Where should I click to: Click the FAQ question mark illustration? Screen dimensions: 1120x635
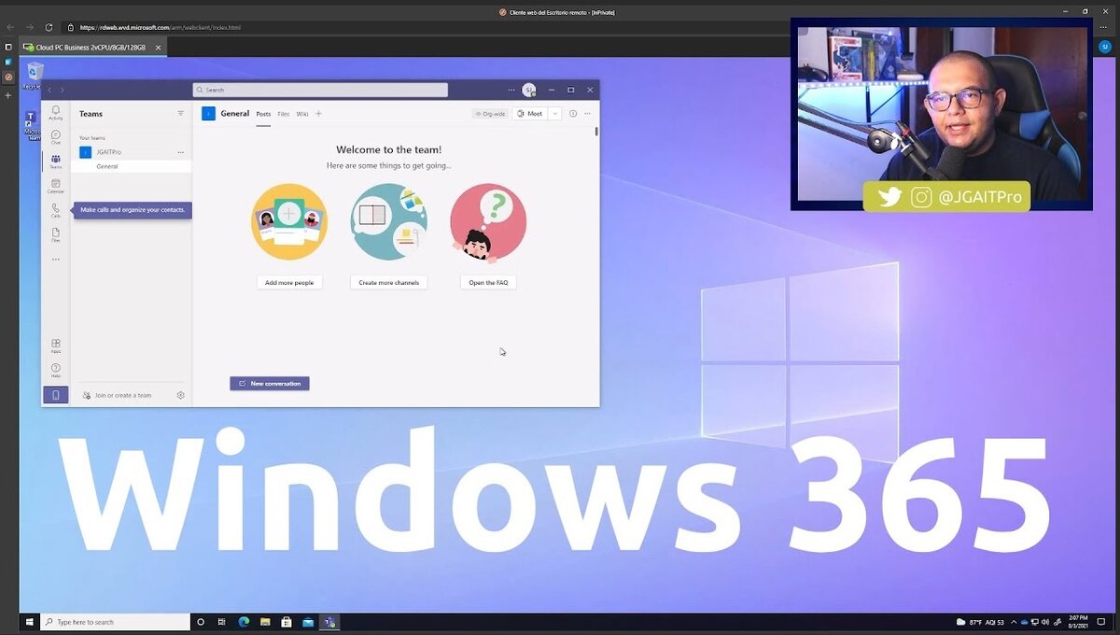point(488,222)
